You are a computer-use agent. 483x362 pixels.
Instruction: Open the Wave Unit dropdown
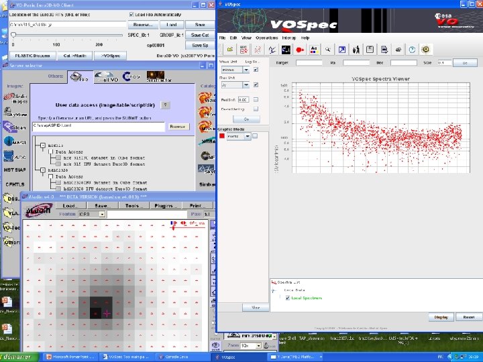[x=246, y=70]
